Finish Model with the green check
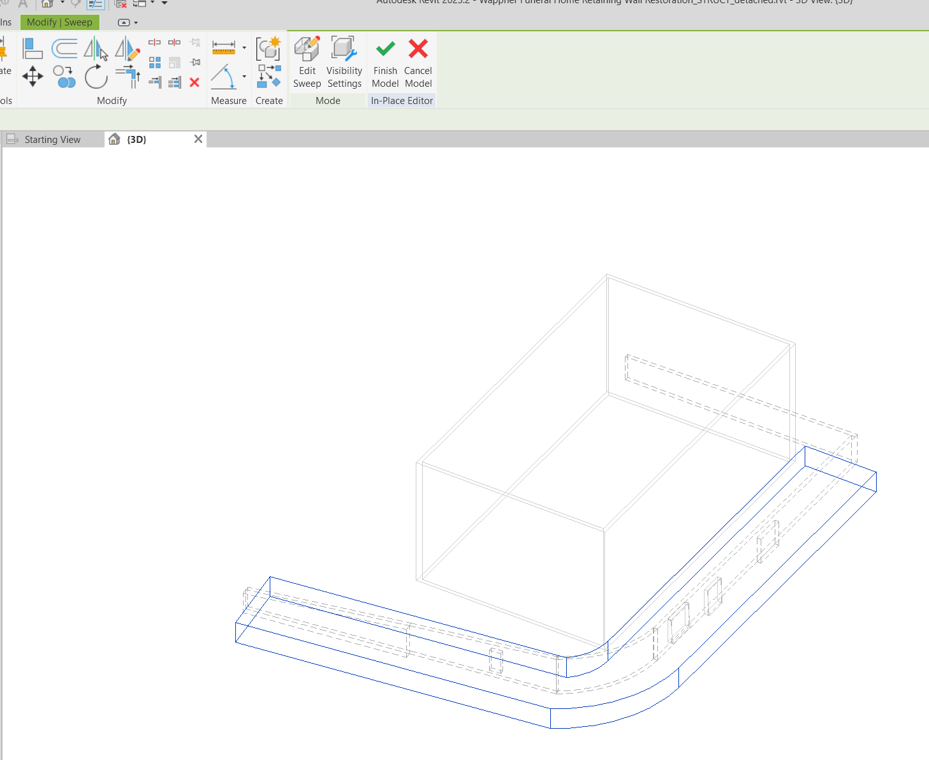Viewport: 929px width, 760px height. [x=384, y=61]
